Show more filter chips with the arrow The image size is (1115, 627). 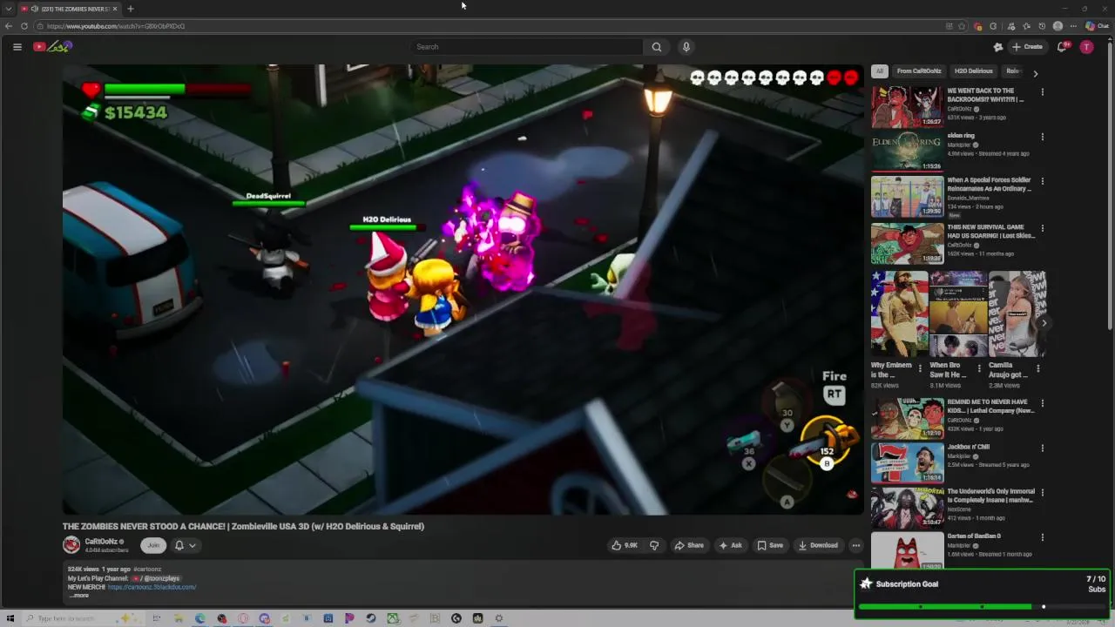1035,73
